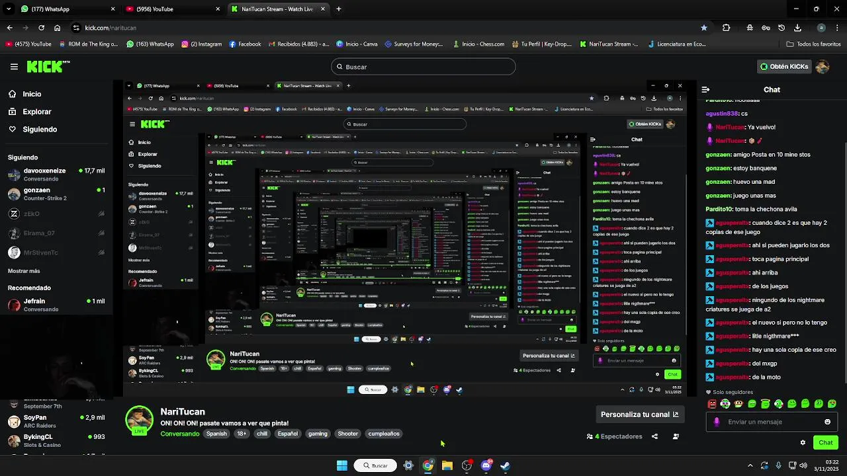
Task: Open the Todos los favoritos bookmarks folder
Action: pos(813,44)
